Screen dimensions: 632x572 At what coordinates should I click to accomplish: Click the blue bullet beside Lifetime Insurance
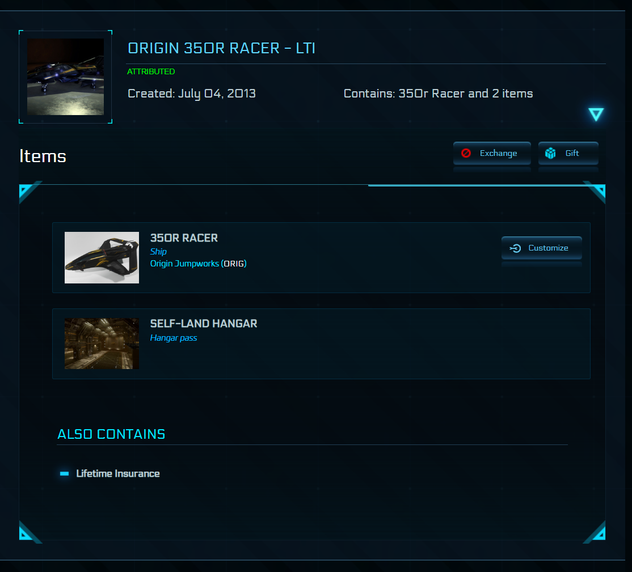coord(65,473)
